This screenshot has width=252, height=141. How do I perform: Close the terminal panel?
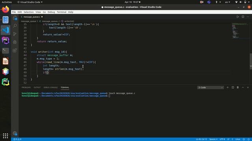(x=248, y=87)
